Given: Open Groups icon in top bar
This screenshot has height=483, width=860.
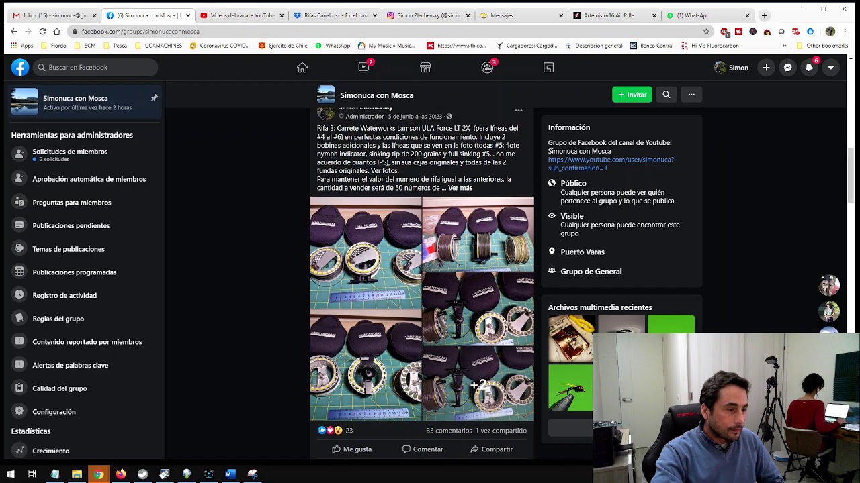Looking at the screenshot, I should [487, 68].
